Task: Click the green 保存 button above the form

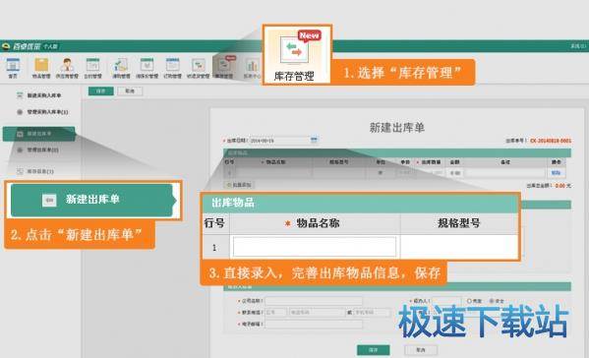Action: click(100, 90)
